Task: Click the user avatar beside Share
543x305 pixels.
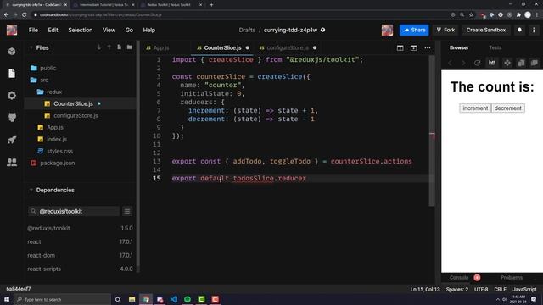Action: point(387,30)
